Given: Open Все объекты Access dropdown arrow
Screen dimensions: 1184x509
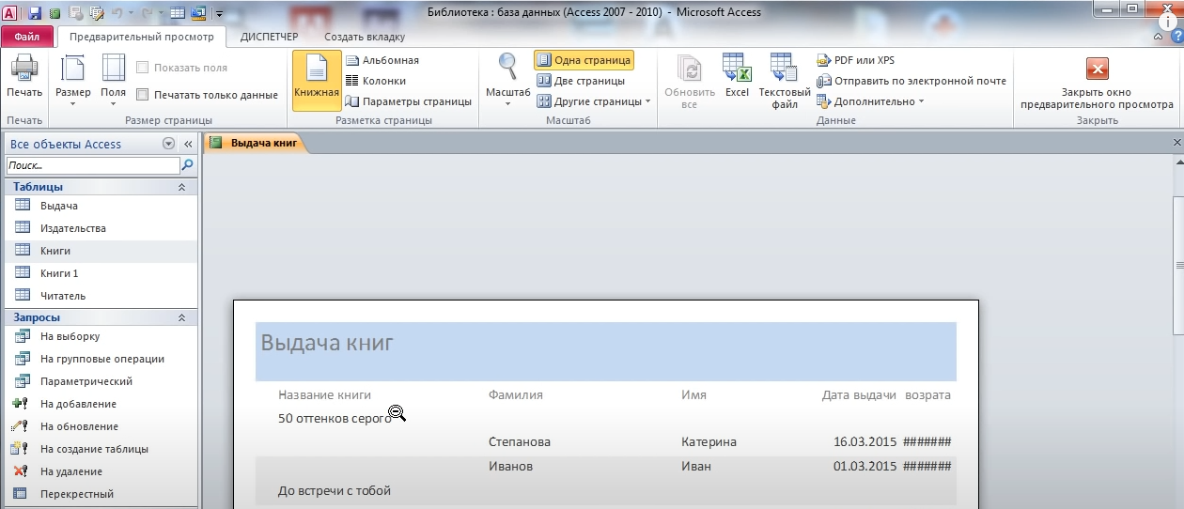Looking at the screenshot, I should click(x=168, y=144).
